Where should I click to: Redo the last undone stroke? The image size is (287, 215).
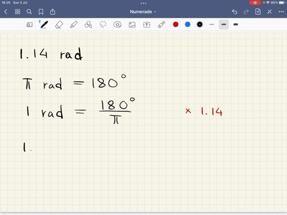click(x=246, y=12)
